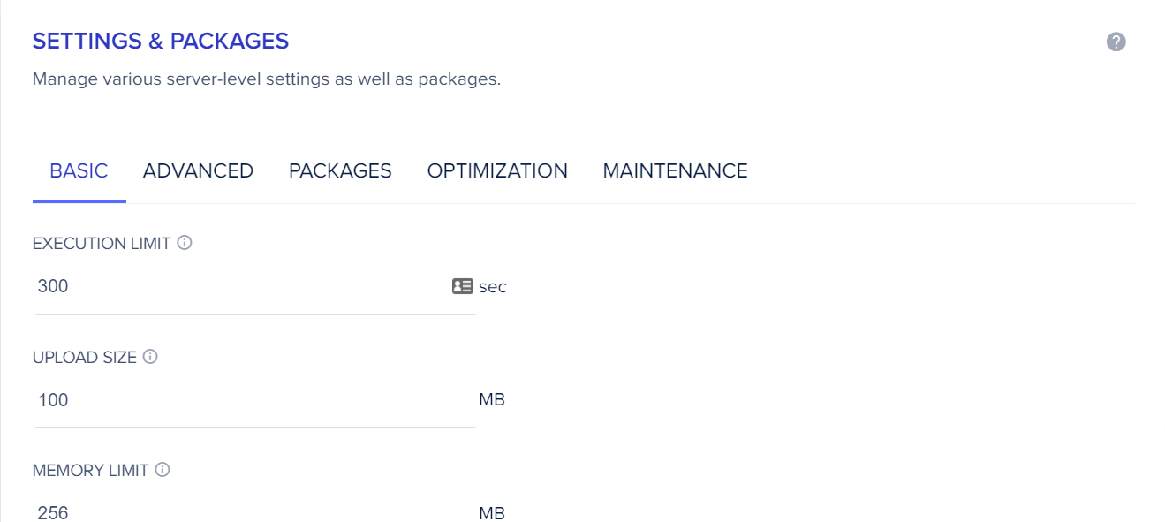Switch to the Advanced tab
Image resolution: width=1165 pixels, height=522 pixels.
(x=198, y=171)
